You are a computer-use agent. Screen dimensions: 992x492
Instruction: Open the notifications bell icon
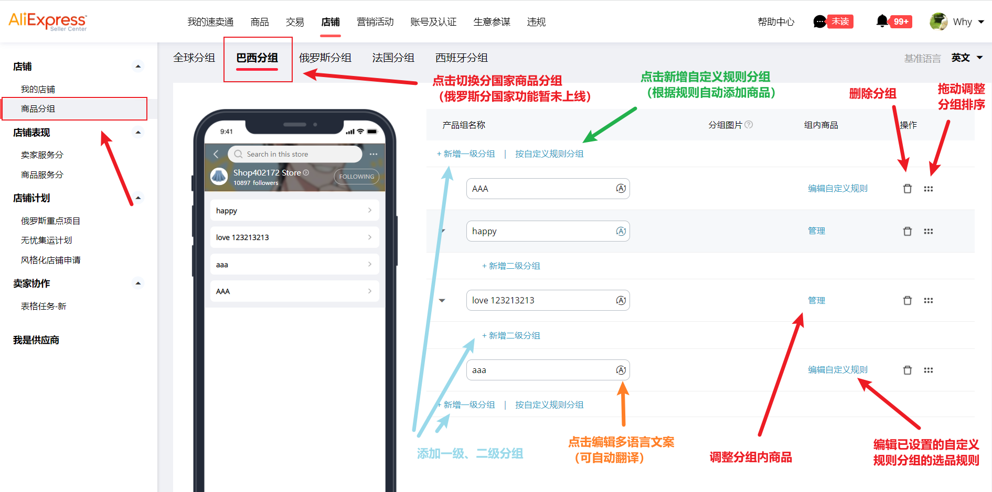pos(882,21)
